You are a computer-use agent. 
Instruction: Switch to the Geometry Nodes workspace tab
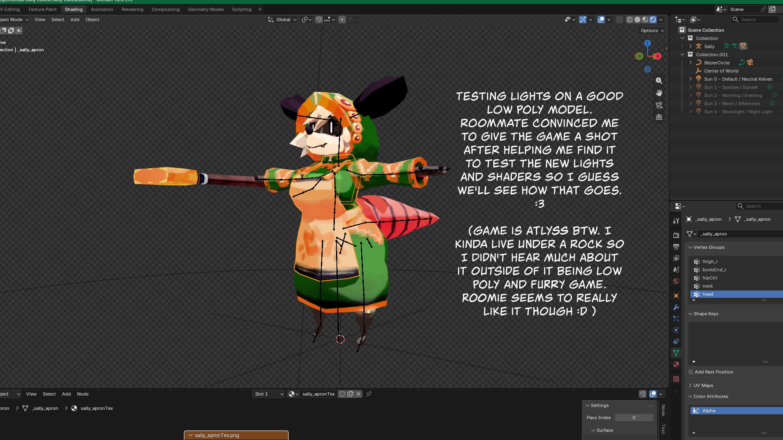click(x=206, y=9)
